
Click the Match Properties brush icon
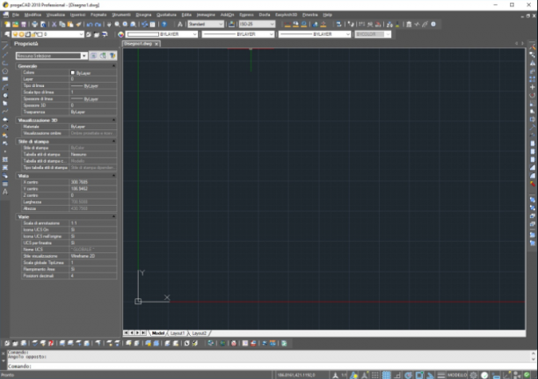[78, 25]
